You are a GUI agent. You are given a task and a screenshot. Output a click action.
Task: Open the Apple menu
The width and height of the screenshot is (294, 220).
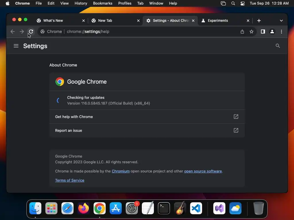(x=7, y=3)
